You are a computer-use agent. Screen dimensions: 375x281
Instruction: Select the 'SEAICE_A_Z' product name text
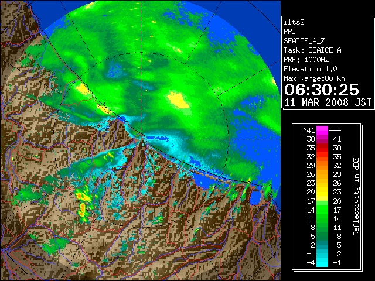point(304,41)
